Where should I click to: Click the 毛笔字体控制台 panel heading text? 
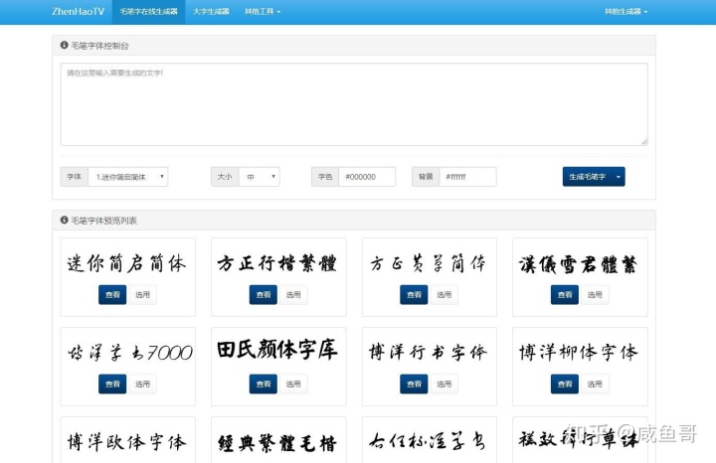click(100, 46)
